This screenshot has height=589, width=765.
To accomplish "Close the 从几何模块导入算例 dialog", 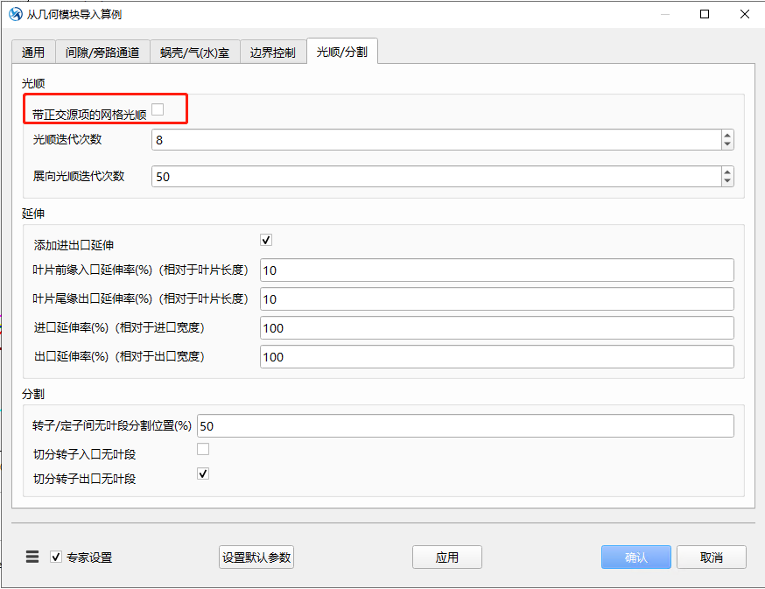I will click(x=745, y=14).
